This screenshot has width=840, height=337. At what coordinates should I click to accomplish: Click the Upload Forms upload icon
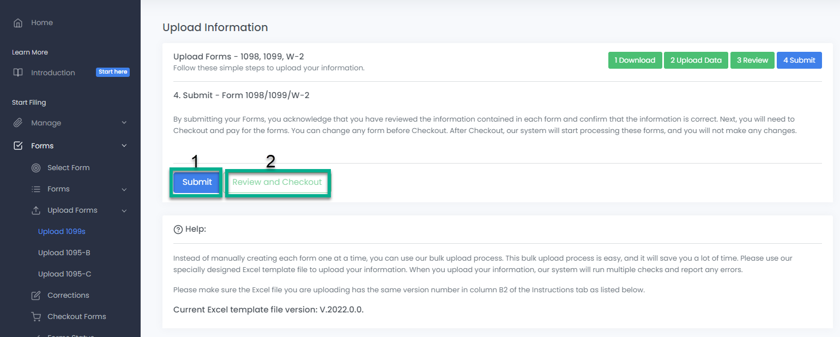point(36,210)
